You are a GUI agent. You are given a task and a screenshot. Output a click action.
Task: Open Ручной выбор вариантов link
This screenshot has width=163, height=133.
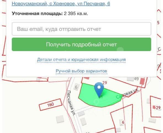[82, 71]
